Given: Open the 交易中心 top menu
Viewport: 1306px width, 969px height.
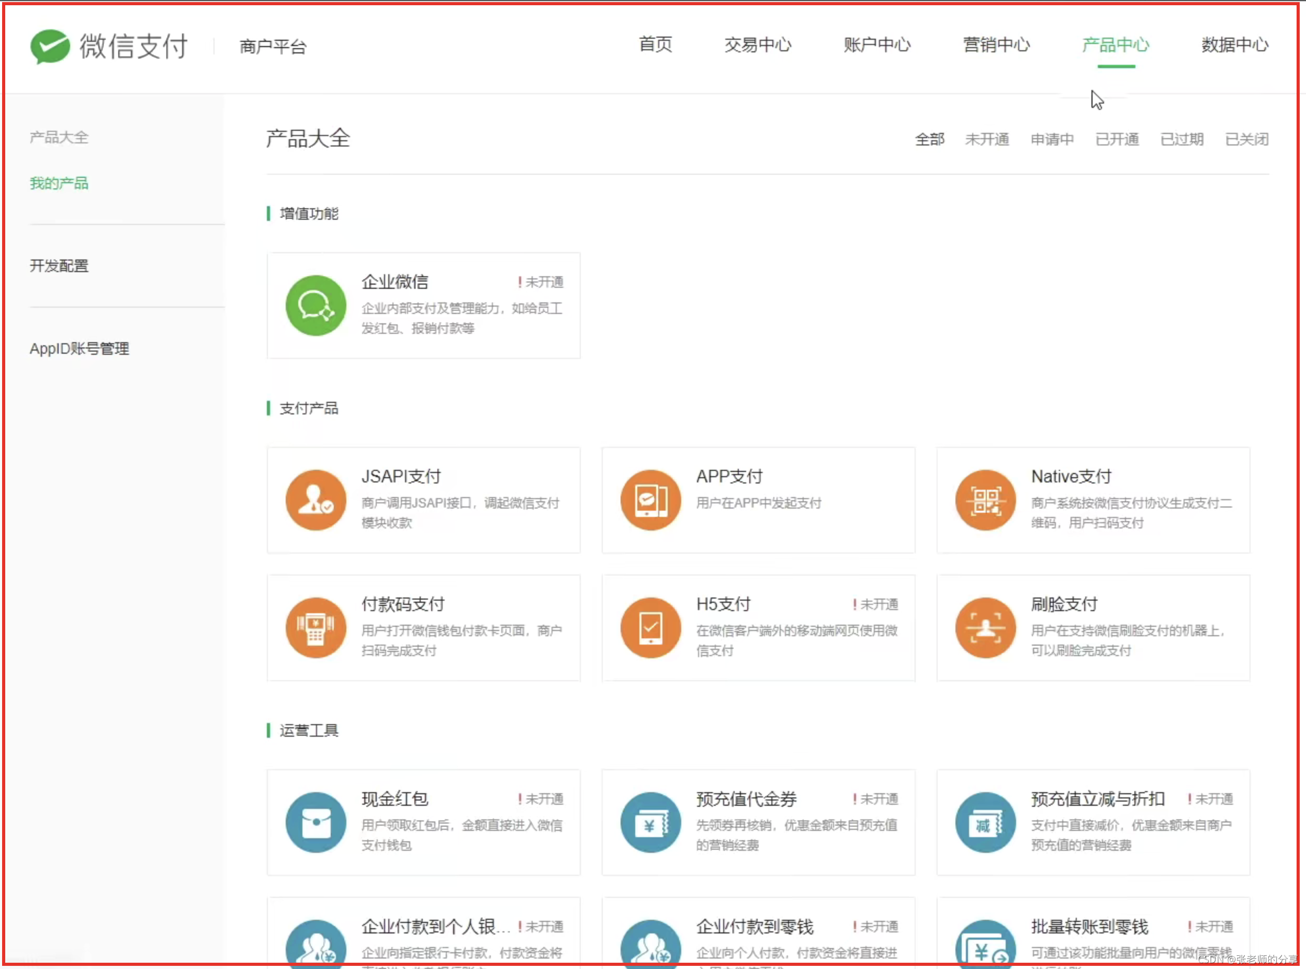Looking at the screenshot, I should coord(758,44).
